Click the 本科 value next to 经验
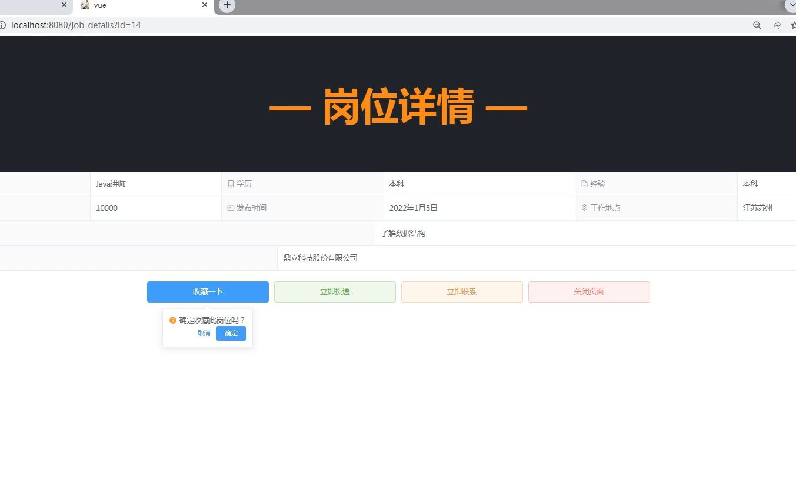Viewport: 796px width, 497px height. (x=750, y=184)
